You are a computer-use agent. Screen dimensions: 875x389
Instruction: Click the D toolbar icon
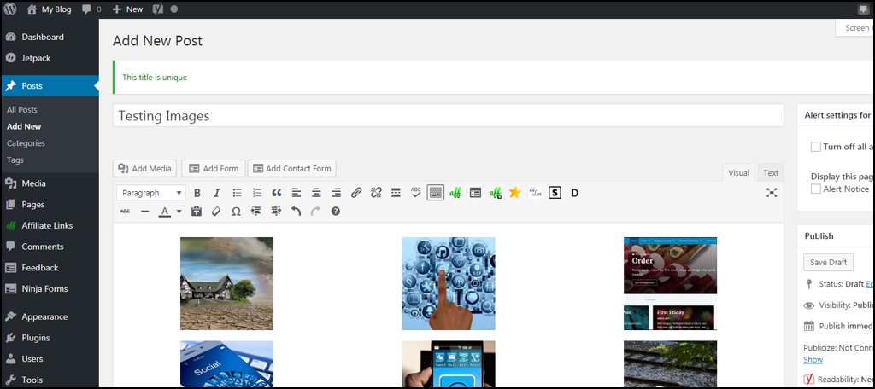(575, 193)
